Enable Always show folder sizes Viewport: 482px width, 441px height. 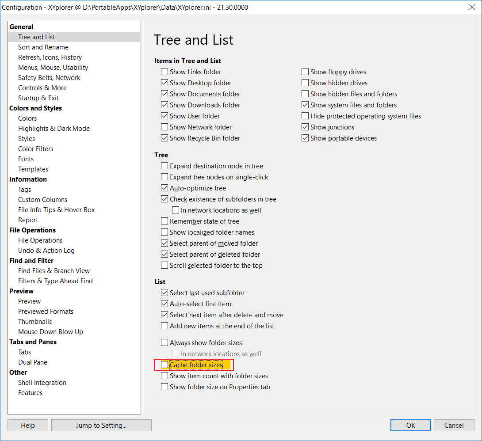pyautogui.click(x=164, y=342)
